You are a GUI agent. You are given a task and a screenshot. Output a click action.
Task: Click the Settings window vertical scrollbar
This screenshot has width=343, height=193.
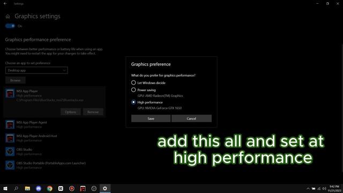[x=342, y=108]
